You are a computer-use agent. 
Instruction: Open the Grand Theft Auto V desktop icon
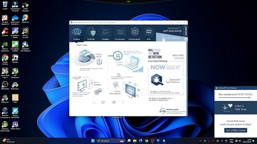[x=5, y=73]
